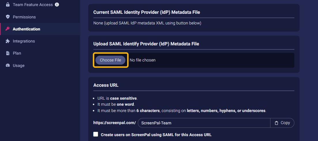Click the shield icon for Permissions
This screenshot has width=318, height=141.
tap(8, 17)
